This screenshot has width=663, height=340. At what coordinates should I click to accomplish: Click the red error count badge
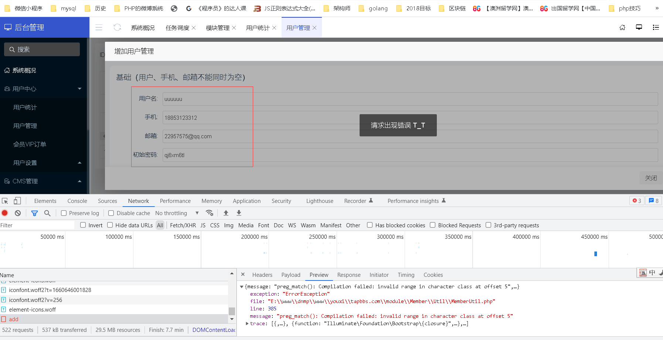637,201
